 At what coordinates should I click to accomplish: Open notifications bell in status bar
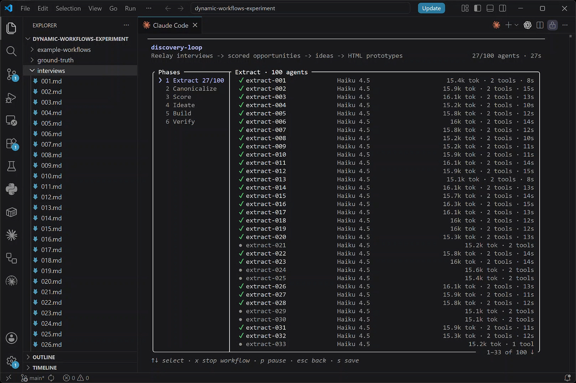(567, 378)
